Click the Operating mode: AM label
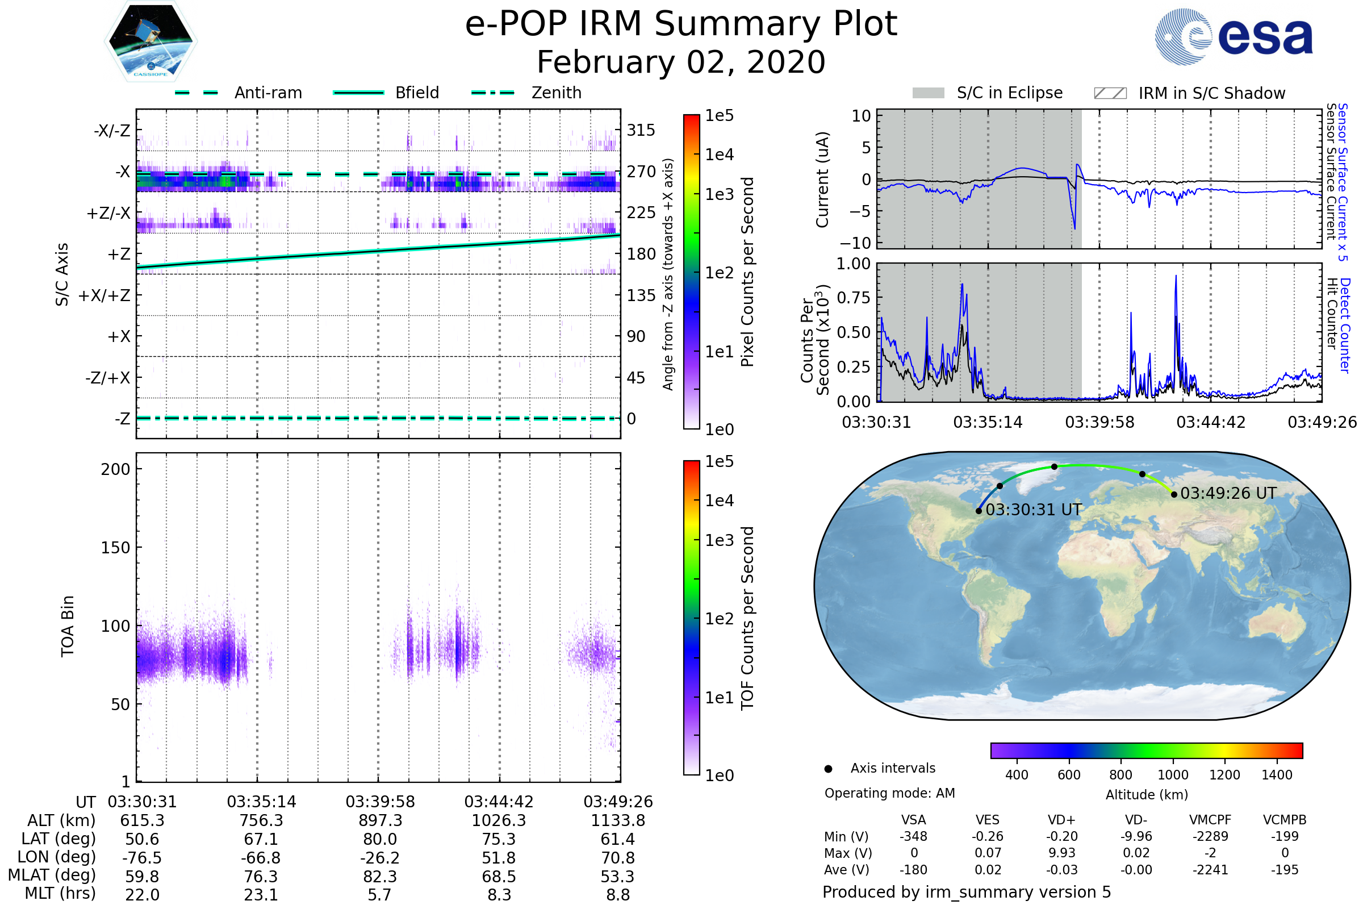This screenshot has width=1363, height=909. (889, 793)
